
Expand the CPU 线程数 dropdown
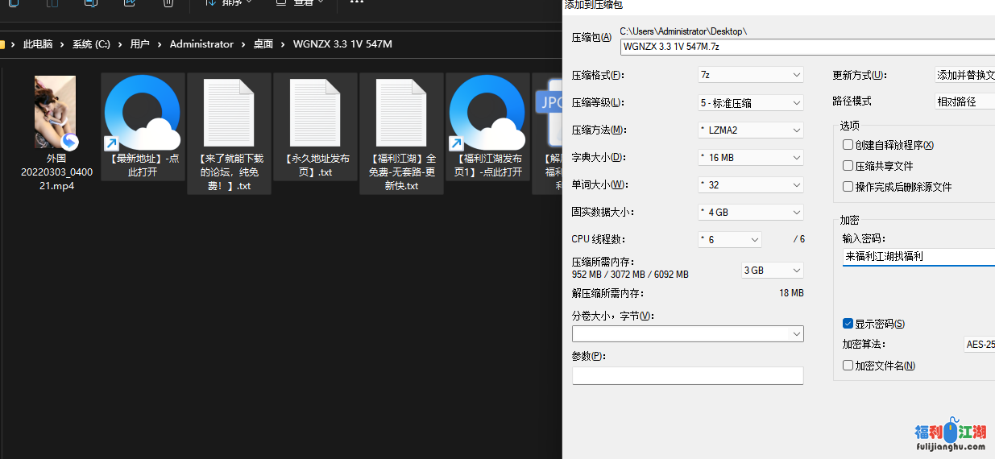click(729, 240)
